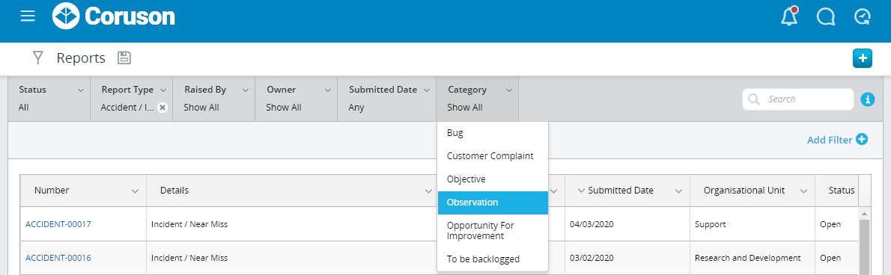Open the Number column header menu

click(135, 191)
